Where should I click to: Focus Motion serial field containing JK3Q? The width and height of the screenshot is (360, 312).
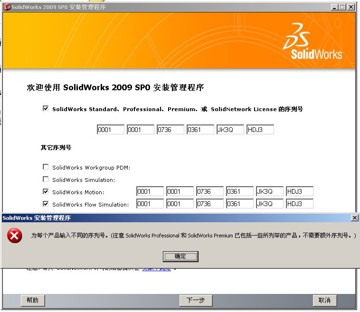270,191
